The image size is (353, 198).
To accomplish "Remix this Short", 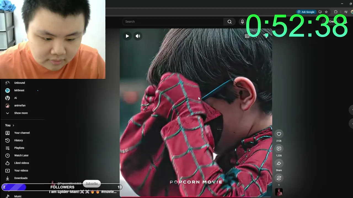I will (x=279, y=178).
